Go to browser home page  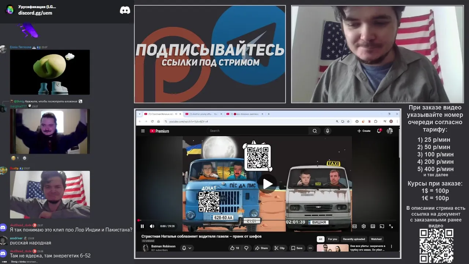click(158, 121)
